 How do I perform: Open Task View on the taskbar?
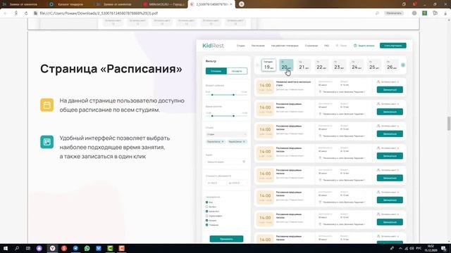[x=28, y=248]
